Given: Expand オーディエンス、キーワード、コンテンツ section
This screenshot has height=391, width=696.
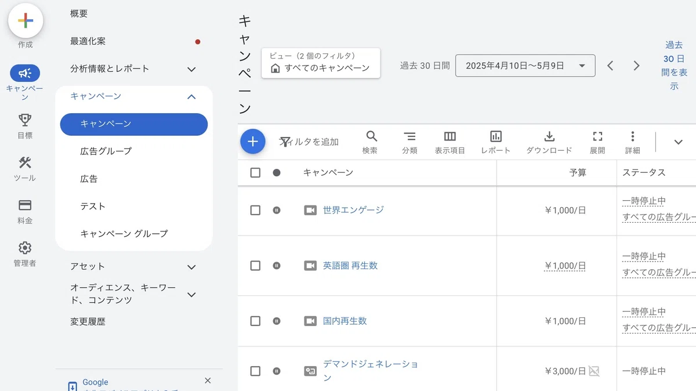Looking at the screenshot, I should [x=191, y=295].
